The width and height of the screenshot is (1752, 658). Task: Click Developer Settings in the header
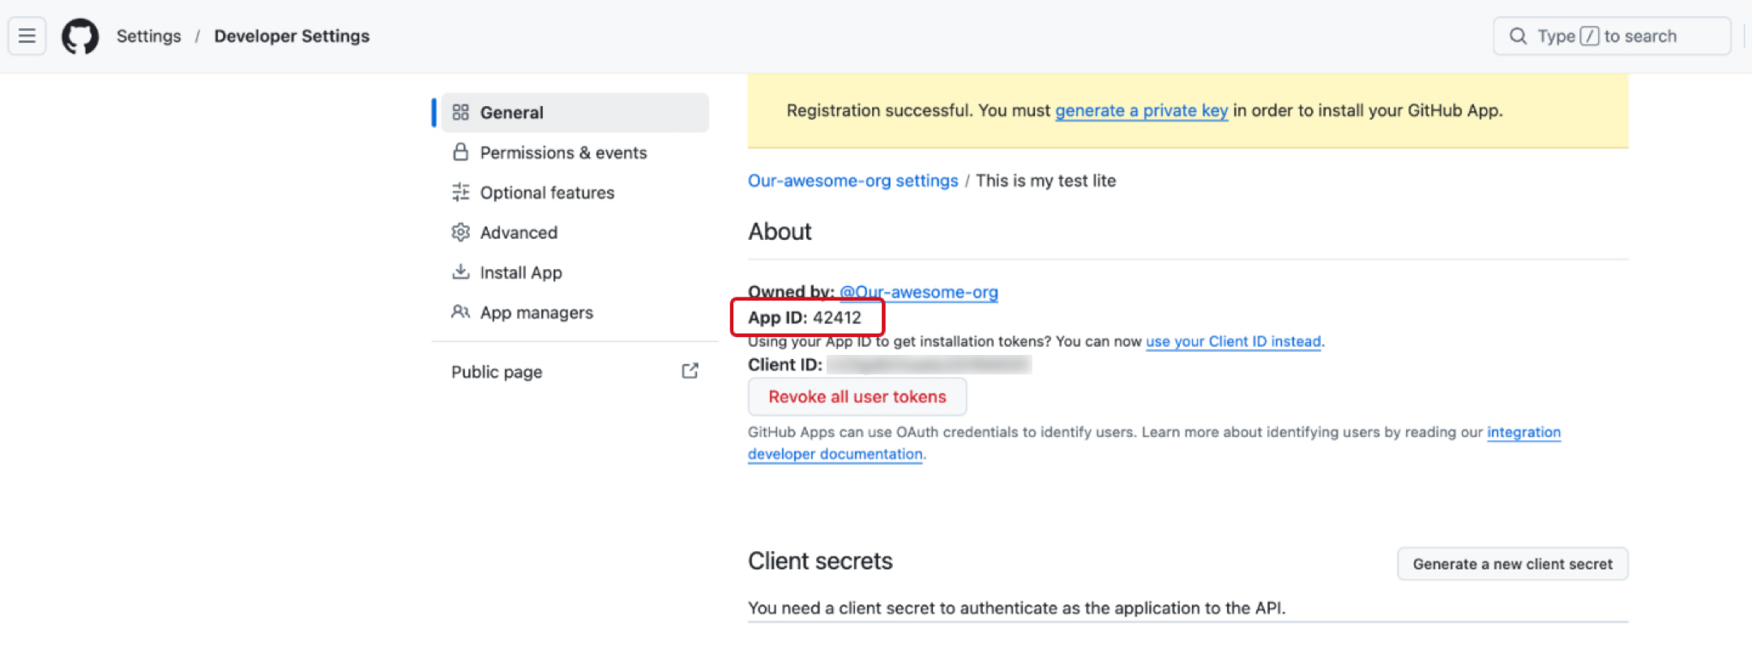click(x=292, y=36)
